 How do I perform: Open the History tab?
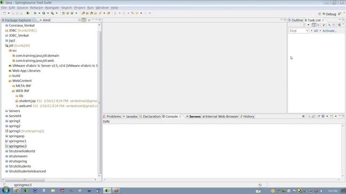(247, 116)
